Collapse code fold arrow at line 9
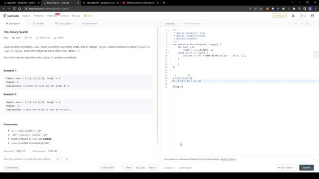This screenshot has width=319, height=179. click(168, 53)
